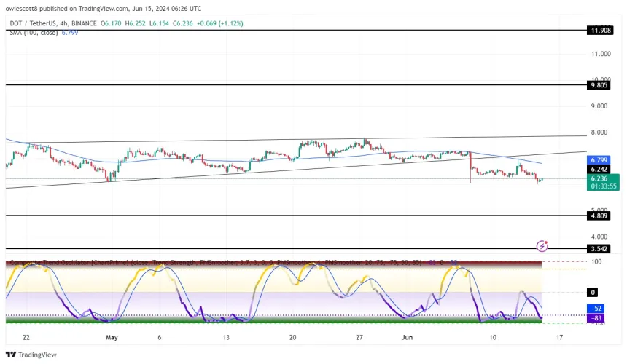Click the green current price 6.236 tag

[602, 178]
